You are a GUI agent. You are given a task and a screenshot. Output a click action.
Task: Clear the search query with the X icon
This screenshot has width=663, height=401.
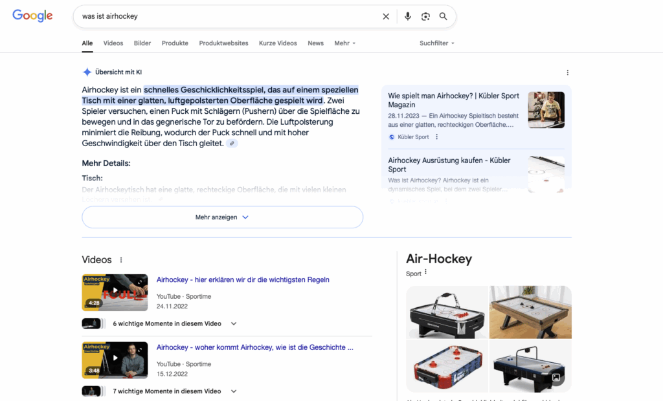pyautogui.click(x=386, y=16)
